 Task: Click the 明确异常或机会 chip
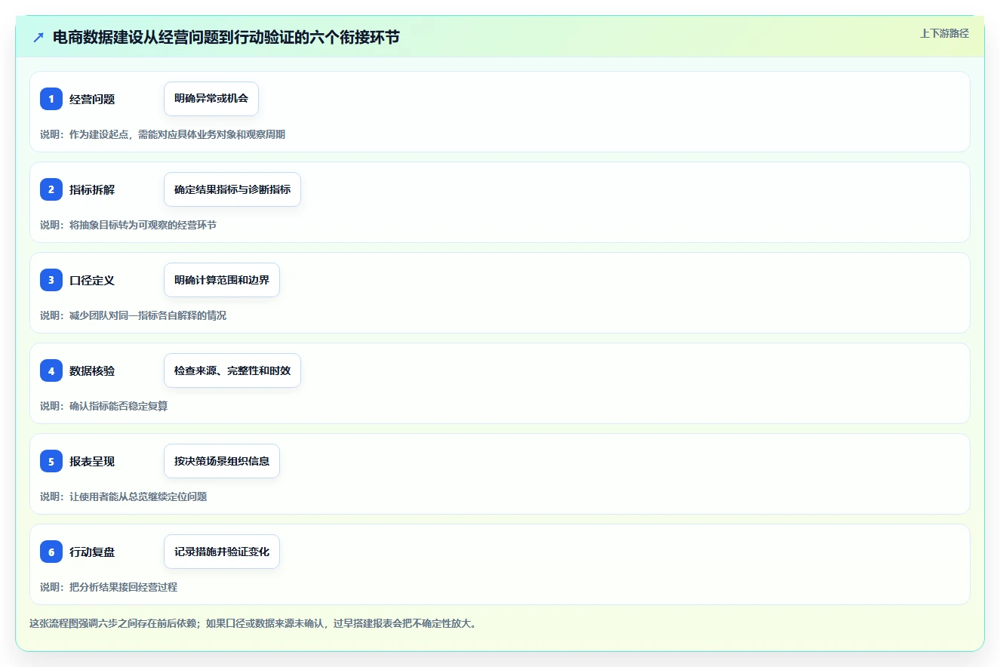click(x=211, y=99)
